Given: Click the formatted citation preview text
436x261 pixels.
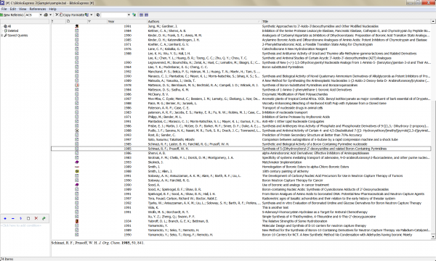Looking at the screenshot, I should [x=98, y=243].
